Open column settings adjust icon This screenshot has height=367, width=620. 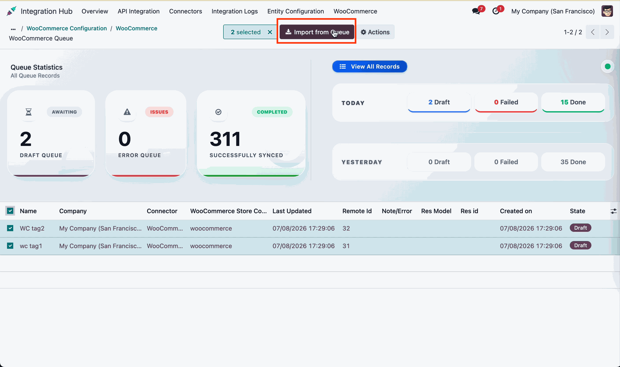[613, 211]
